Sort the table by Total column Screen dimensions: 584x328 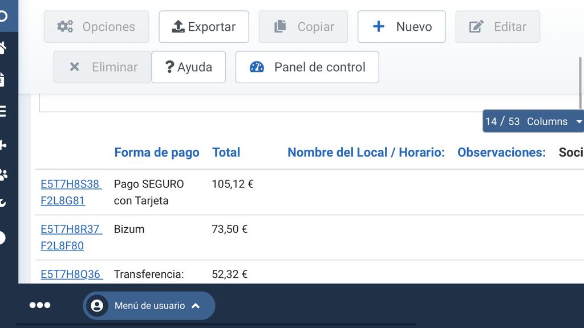(226, 153)
